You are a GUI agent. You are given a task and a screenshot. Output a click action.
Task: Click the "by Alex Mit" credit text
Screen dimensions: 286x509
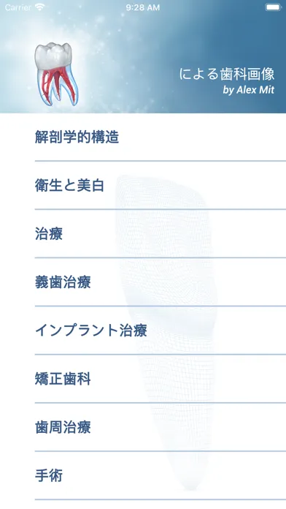(249, 90)
